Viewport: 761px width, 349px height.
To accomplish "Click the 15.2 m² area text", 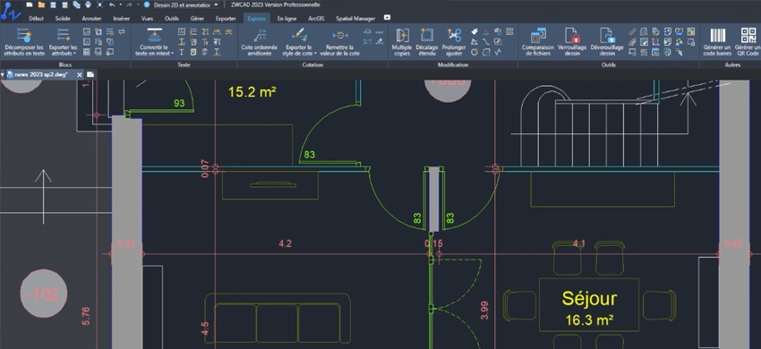I will 252,92.
